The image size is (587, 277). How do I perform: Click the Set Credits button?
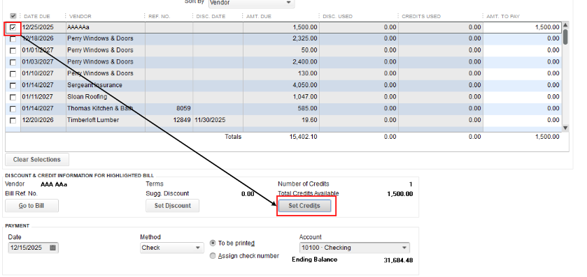pos(305,206)
